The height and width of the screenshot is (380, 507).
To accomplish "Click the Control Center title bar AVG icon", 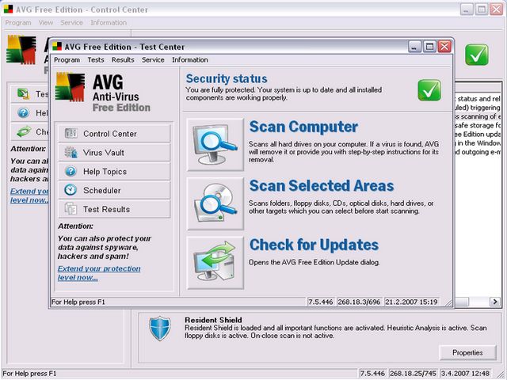I will coord(8,9).
